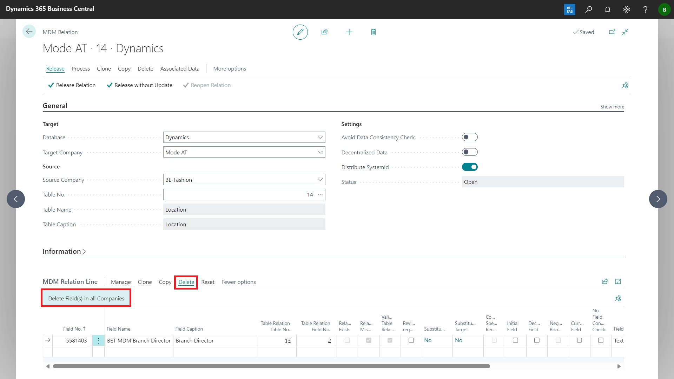Open Table Relation Table No. 13 link
Viewport: 674px width, 379px height.
point(288,340)
